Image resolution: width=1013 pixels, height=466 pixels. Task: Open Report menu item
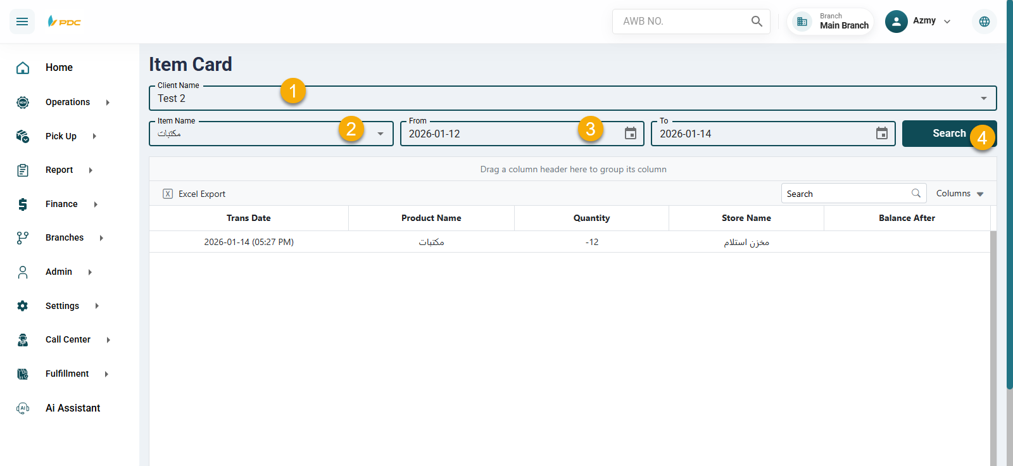(59, 170)
